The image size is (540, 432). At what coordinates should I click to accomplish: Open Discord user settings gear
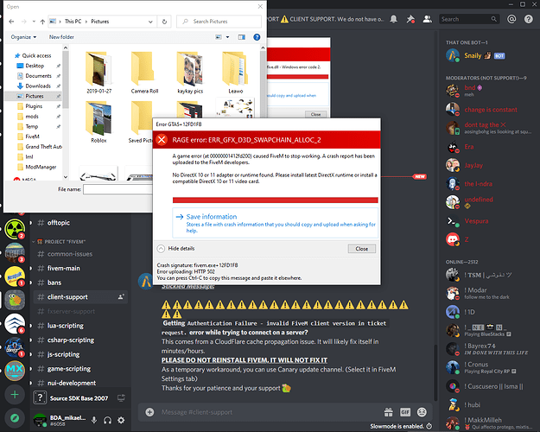click(x=121, y=420)
